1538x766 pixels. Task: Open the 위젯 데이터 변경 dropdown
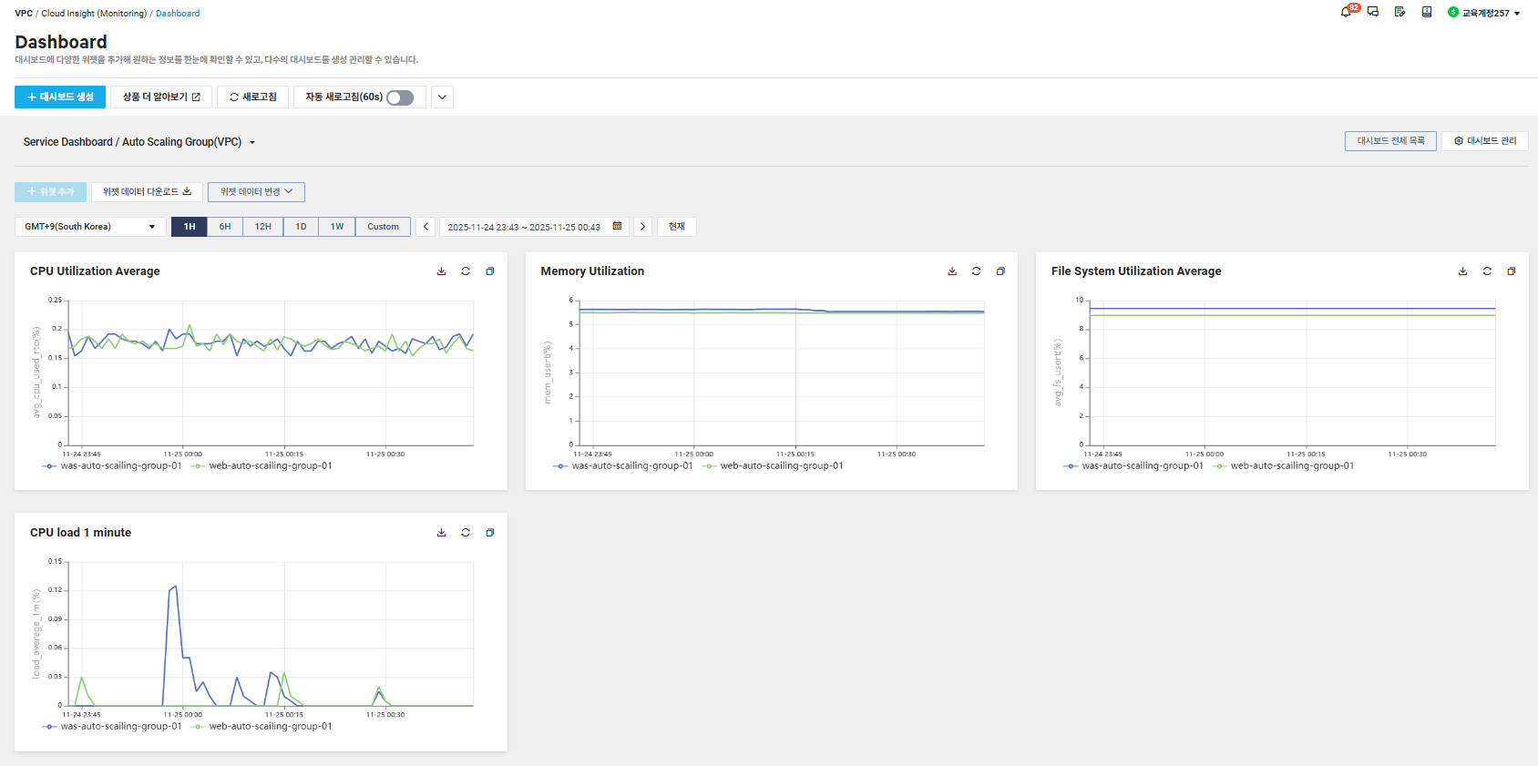point(256,192)
